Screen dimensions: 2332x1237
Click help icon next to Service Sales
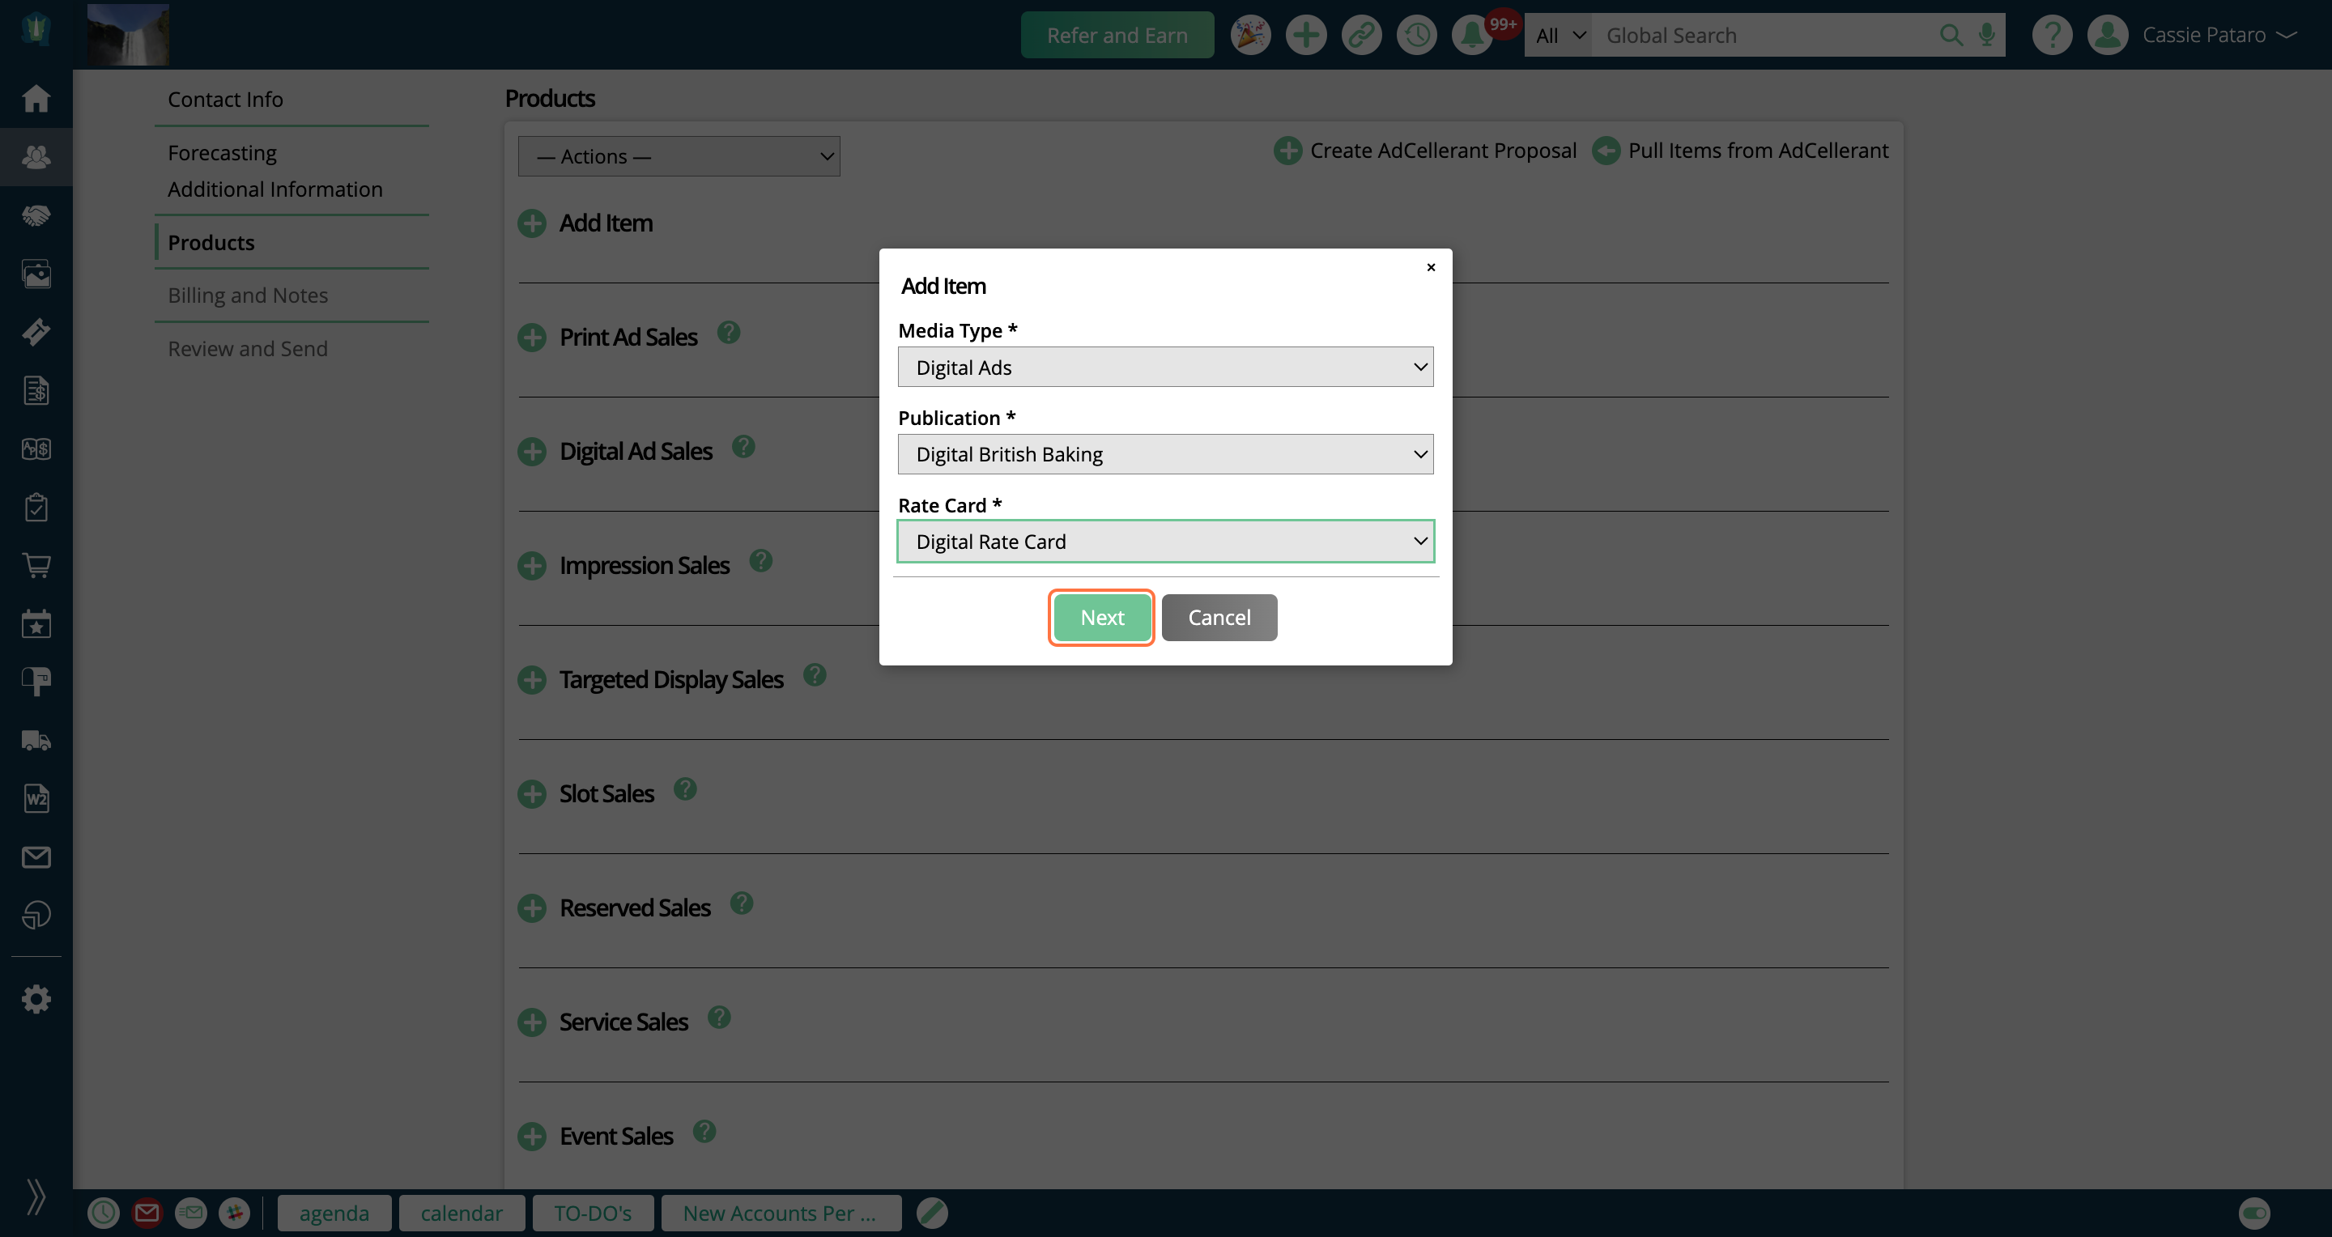click(719, 1018)
